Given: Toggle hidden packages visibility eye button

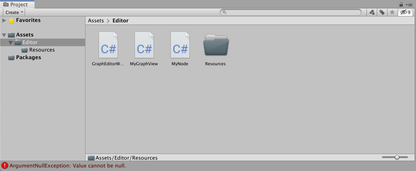Looking at the screenshot, I should [405, 12].
